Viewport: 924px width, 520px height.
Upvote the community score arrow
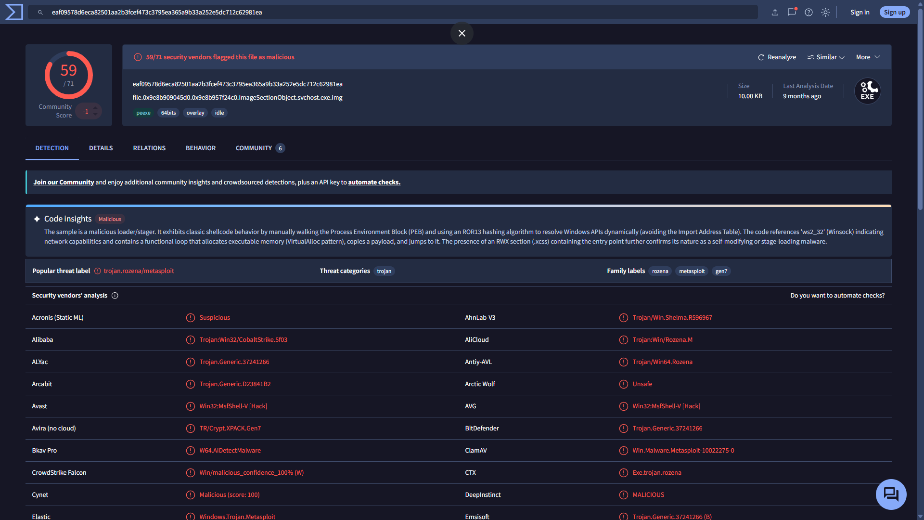(x=95, y=107)
